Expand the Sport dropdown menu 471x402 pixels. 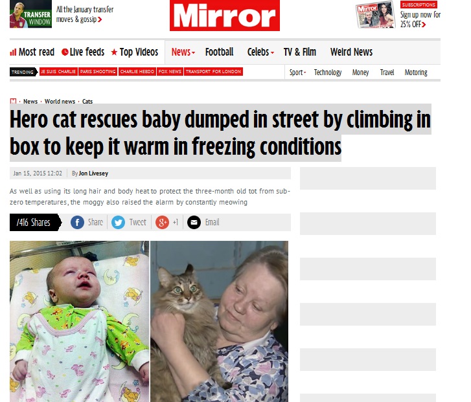[297, 73]
